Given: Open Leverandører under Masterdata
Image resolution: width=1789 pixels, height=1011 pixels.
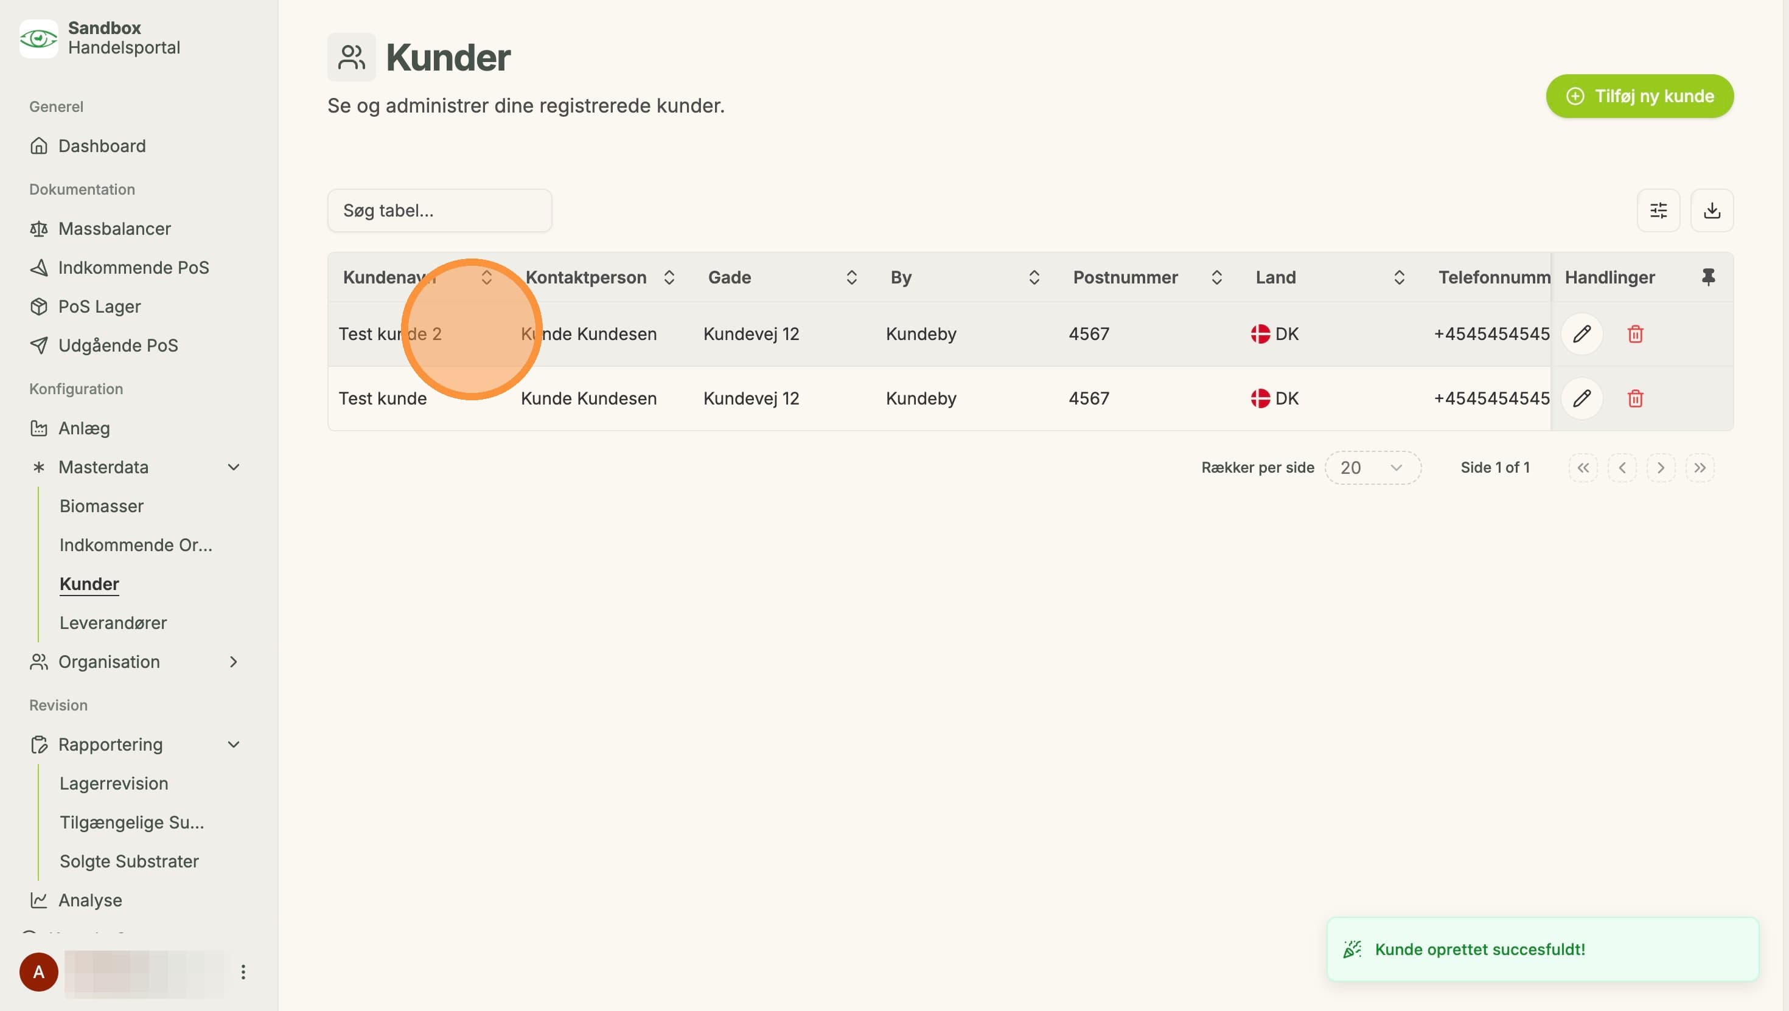Looking at the screenshot, I should click(x=113, y=623).
